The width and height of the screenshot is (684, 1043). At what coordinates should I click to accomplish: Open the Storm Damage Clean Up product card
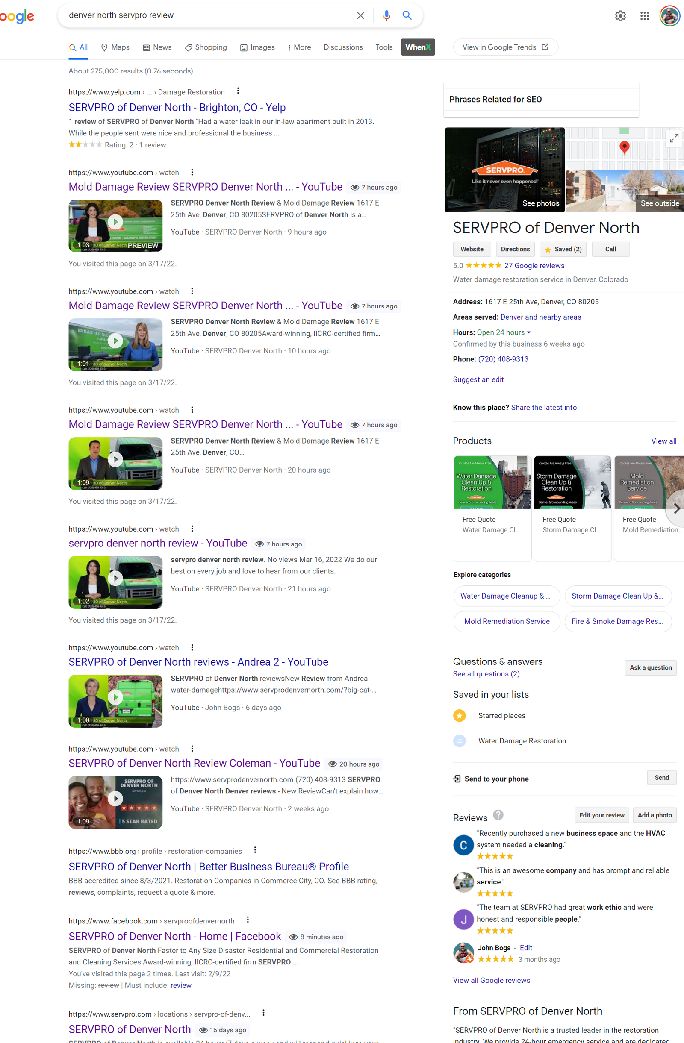(x=572, y=509)
